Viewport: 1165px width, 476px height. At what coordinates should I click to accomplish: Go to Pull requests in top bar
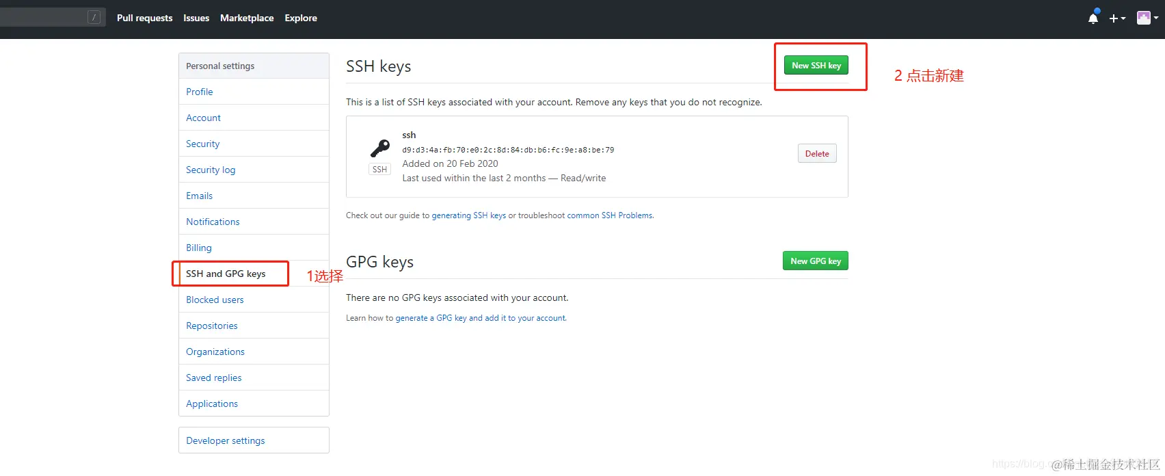(144, 18)
